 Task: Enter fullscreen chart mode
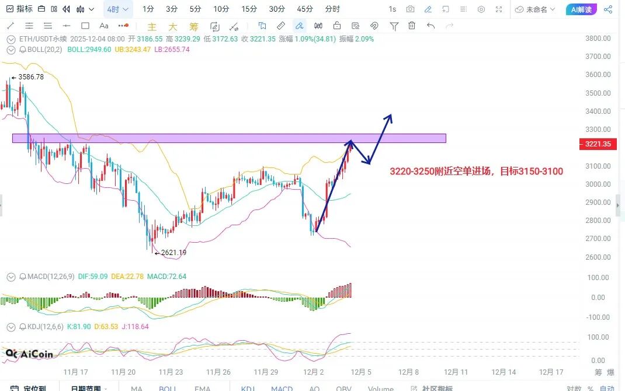coord(499,9)
